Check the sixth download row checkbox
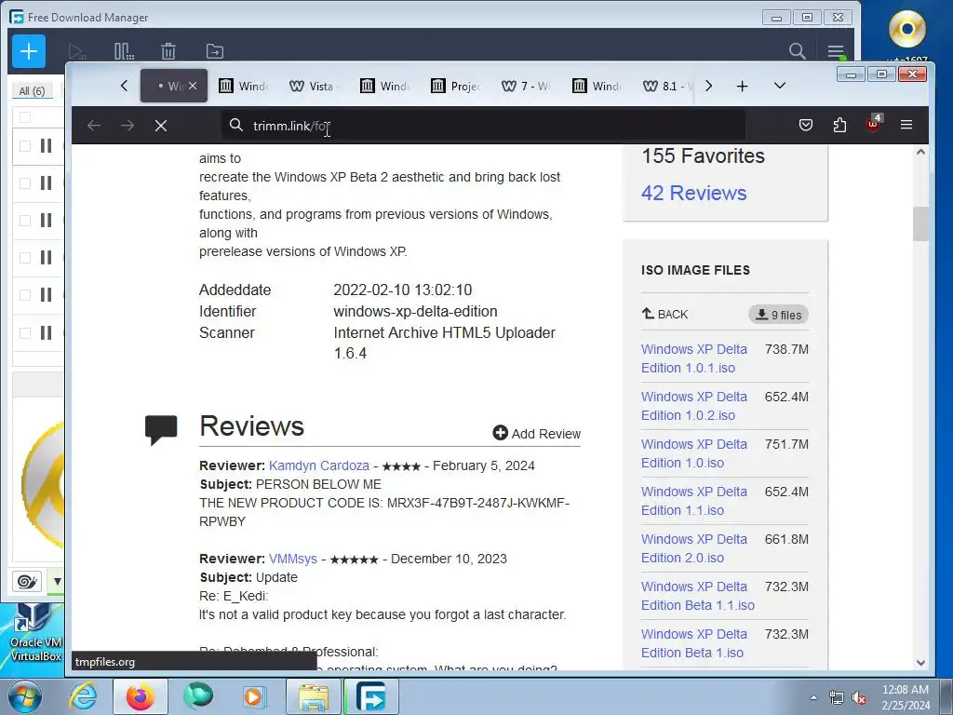 pyautogui.click(x=25, y=333)
